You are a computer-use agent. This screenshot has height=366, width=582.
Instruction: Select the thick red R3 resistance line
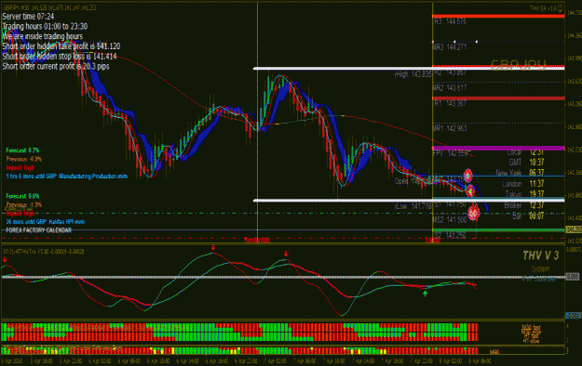(x=498, y=16)
